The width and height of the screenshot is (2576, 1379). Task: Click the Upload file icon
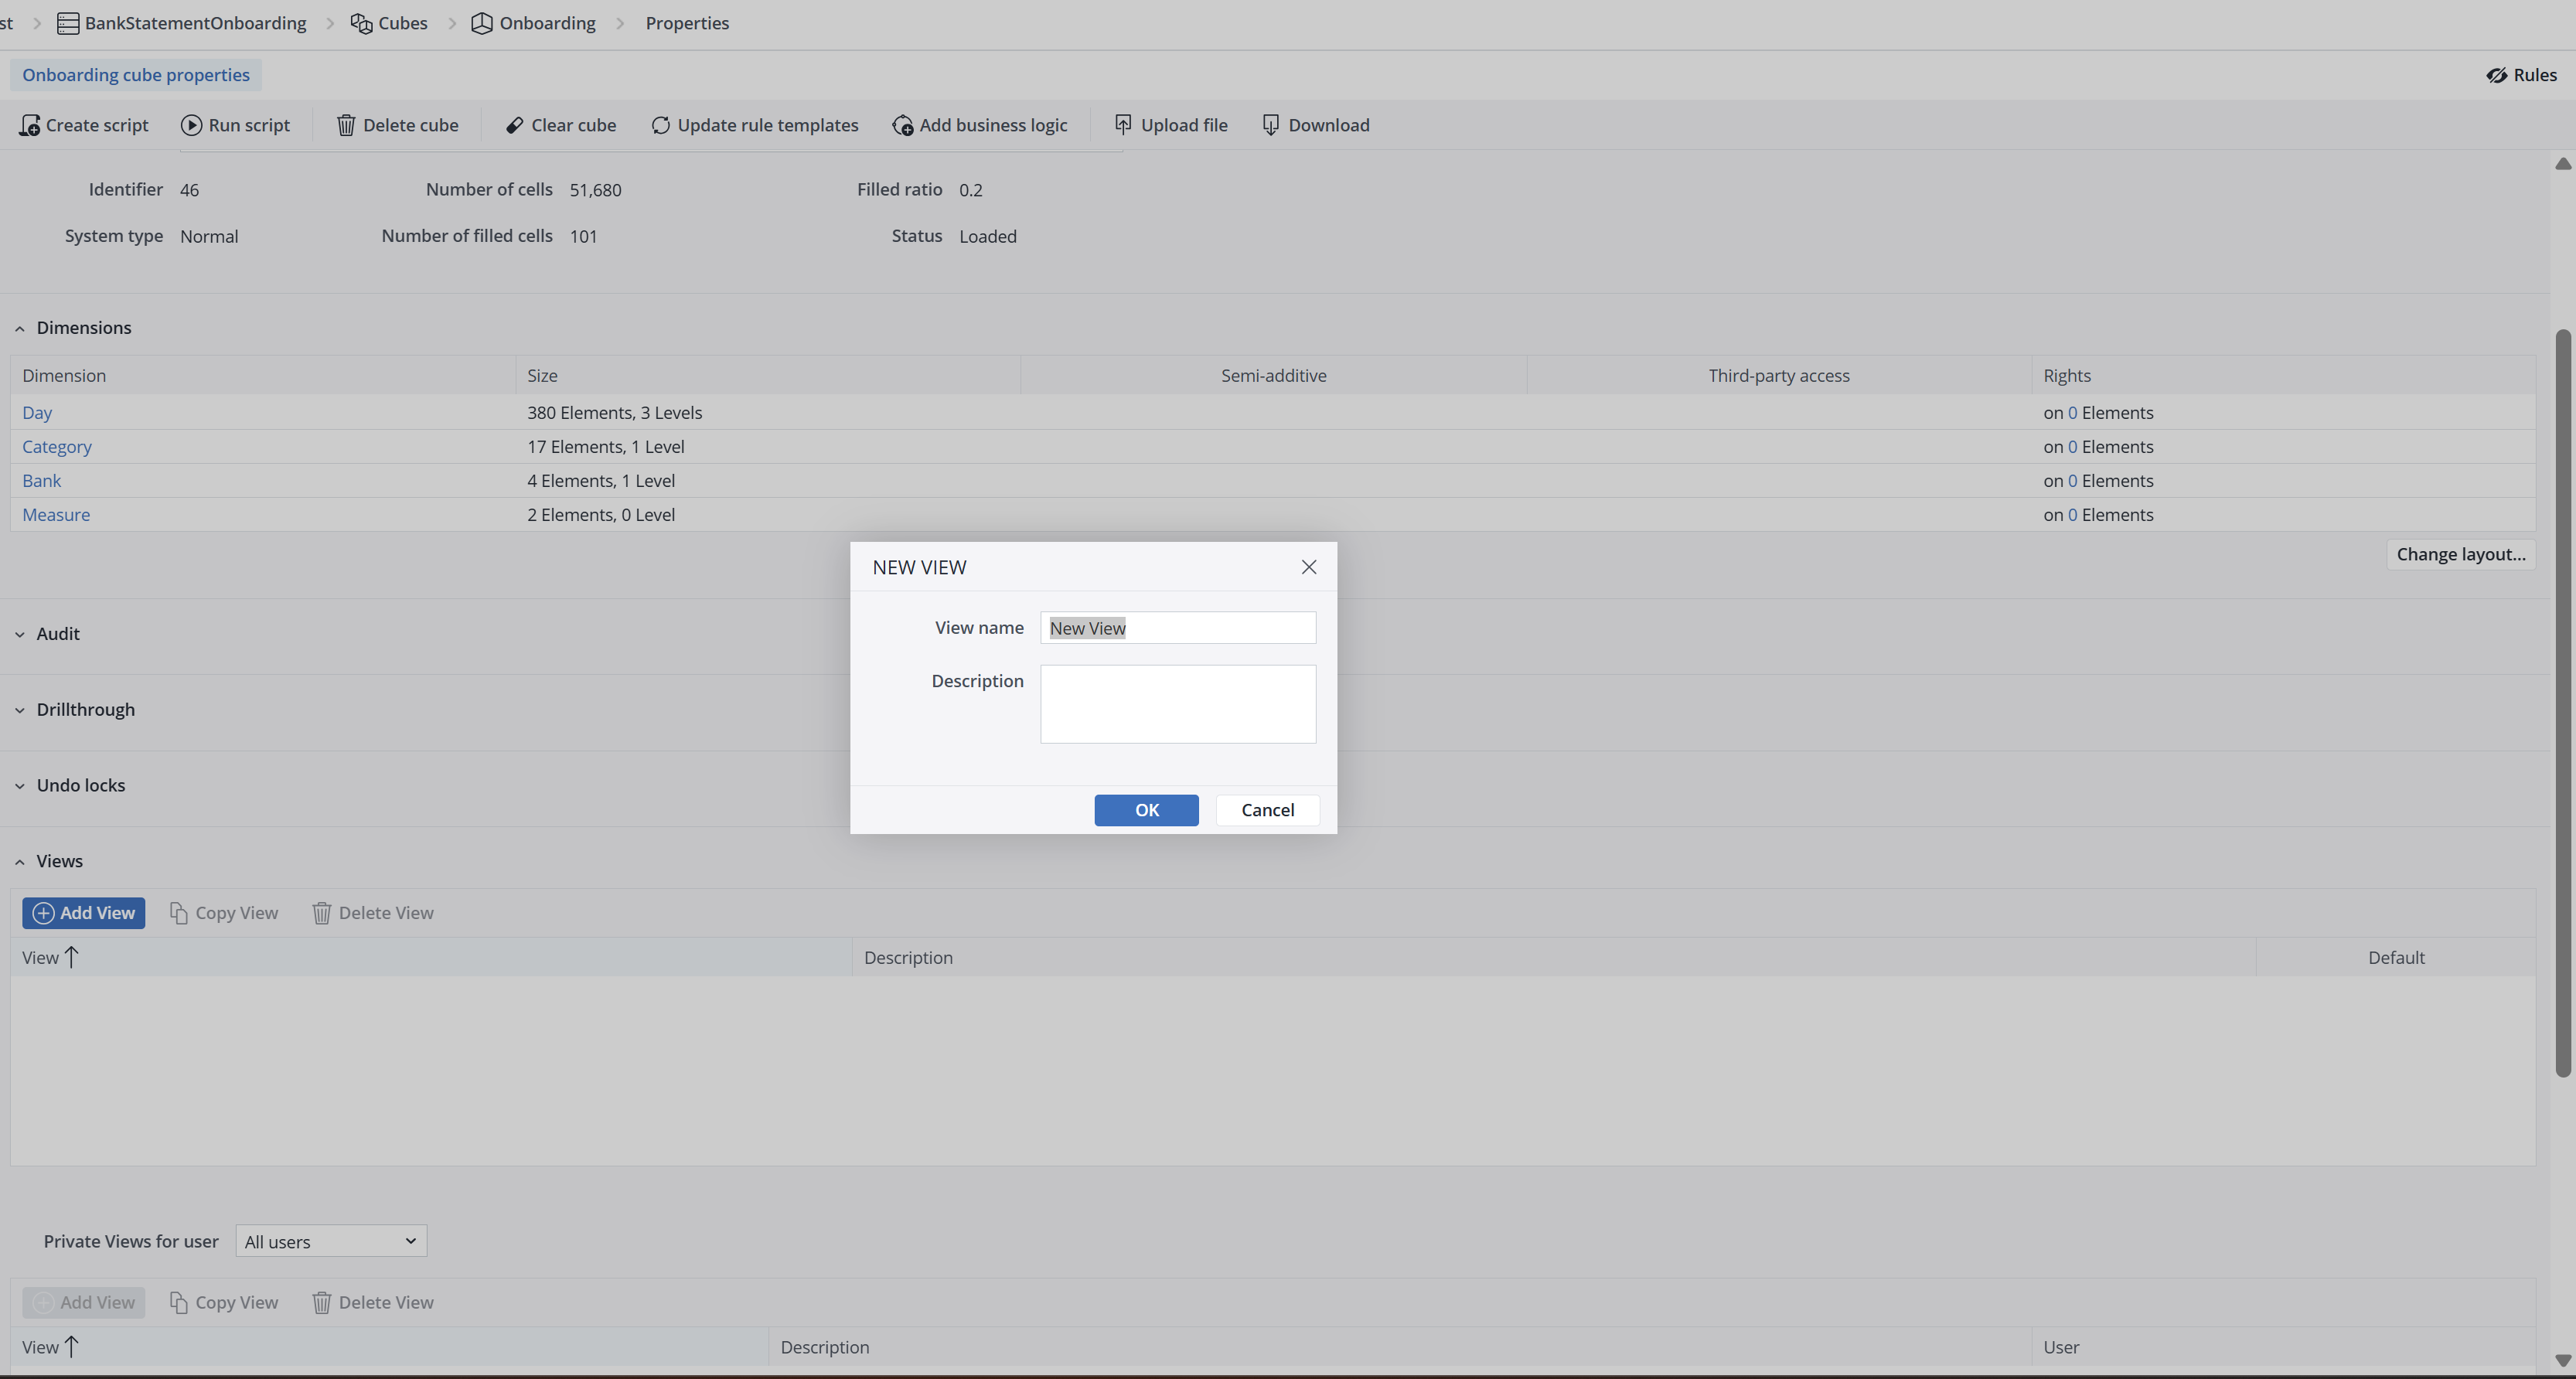[1123, 125]
